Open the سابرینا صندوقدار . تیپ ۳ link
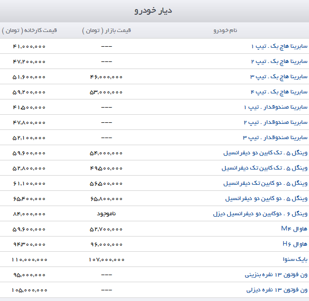Viewport: 309px width, 301px height. 275,138
